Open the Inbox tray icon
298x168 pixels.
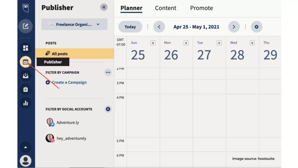(26, 76)
